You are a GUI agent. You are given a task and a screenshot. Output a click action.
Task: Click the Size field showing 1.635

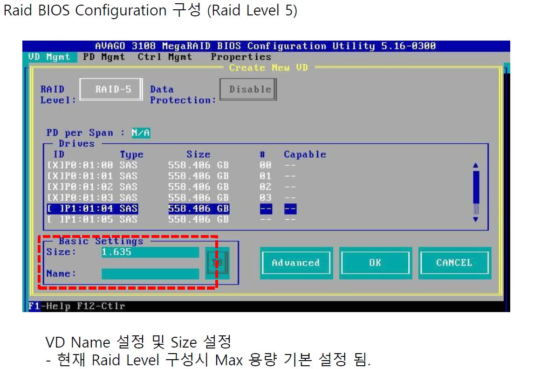pyautogui.click(x=150, y=252)
